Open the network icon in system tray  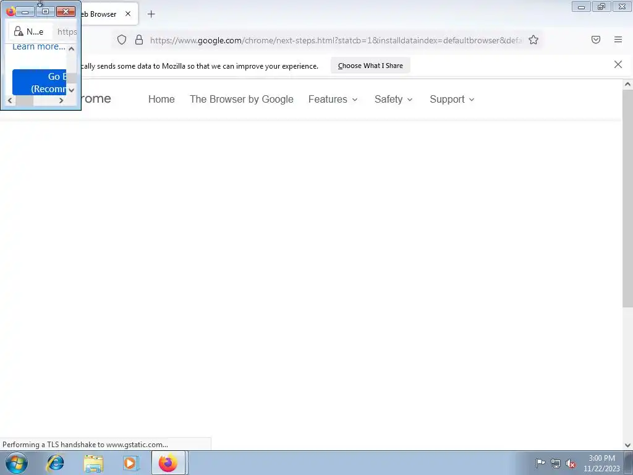tap(556, 464)
